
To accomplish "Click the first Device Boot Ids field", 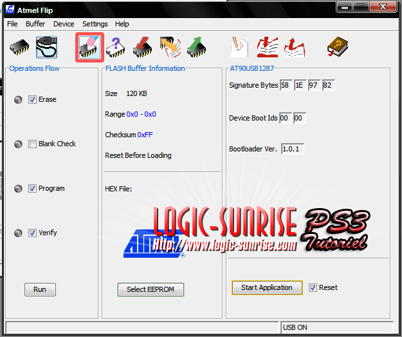I will pos(286,118).
